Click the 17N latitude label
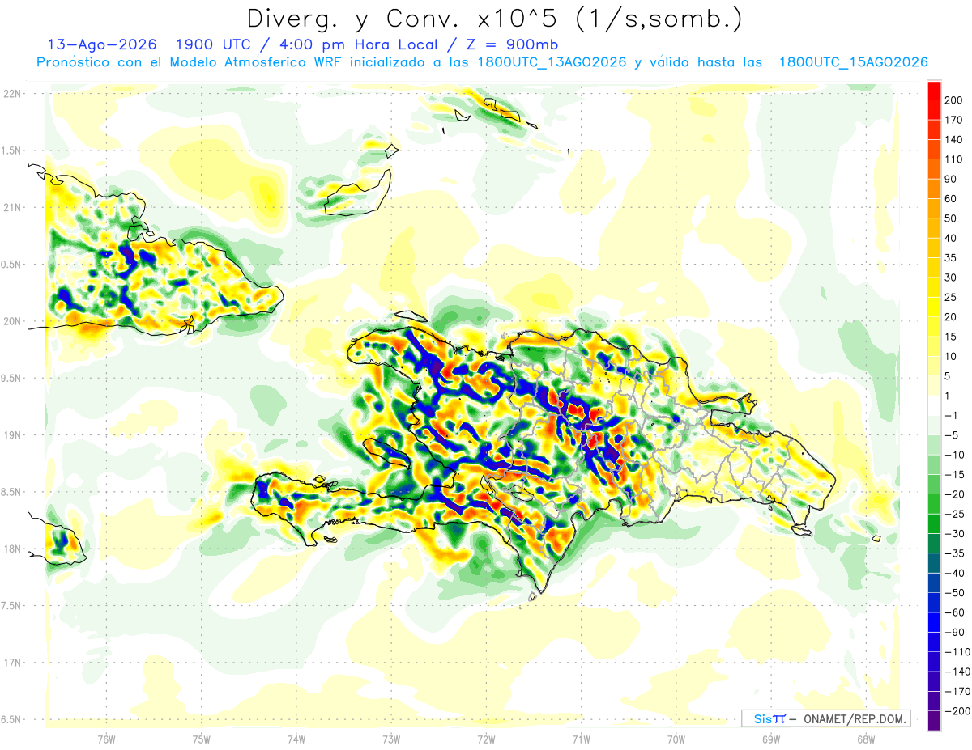This screenshot has height=750, width=972. (x=12, y=663)
